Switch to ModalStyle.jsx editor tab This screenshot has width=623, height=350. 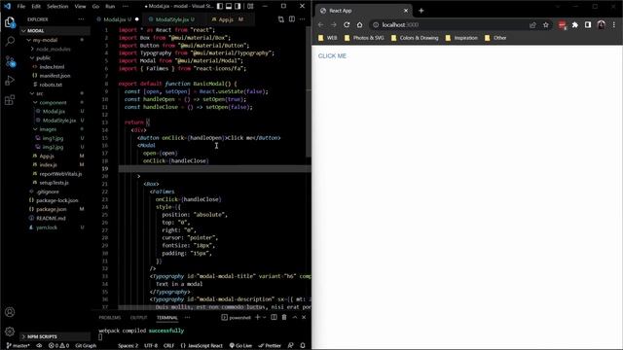point(171,19)
